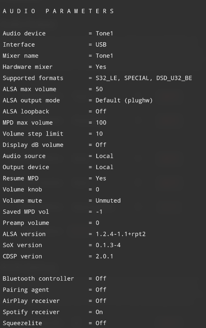Click the ALSA max volume value 50
The image size is (206, 328).
[x=99, y=89]
